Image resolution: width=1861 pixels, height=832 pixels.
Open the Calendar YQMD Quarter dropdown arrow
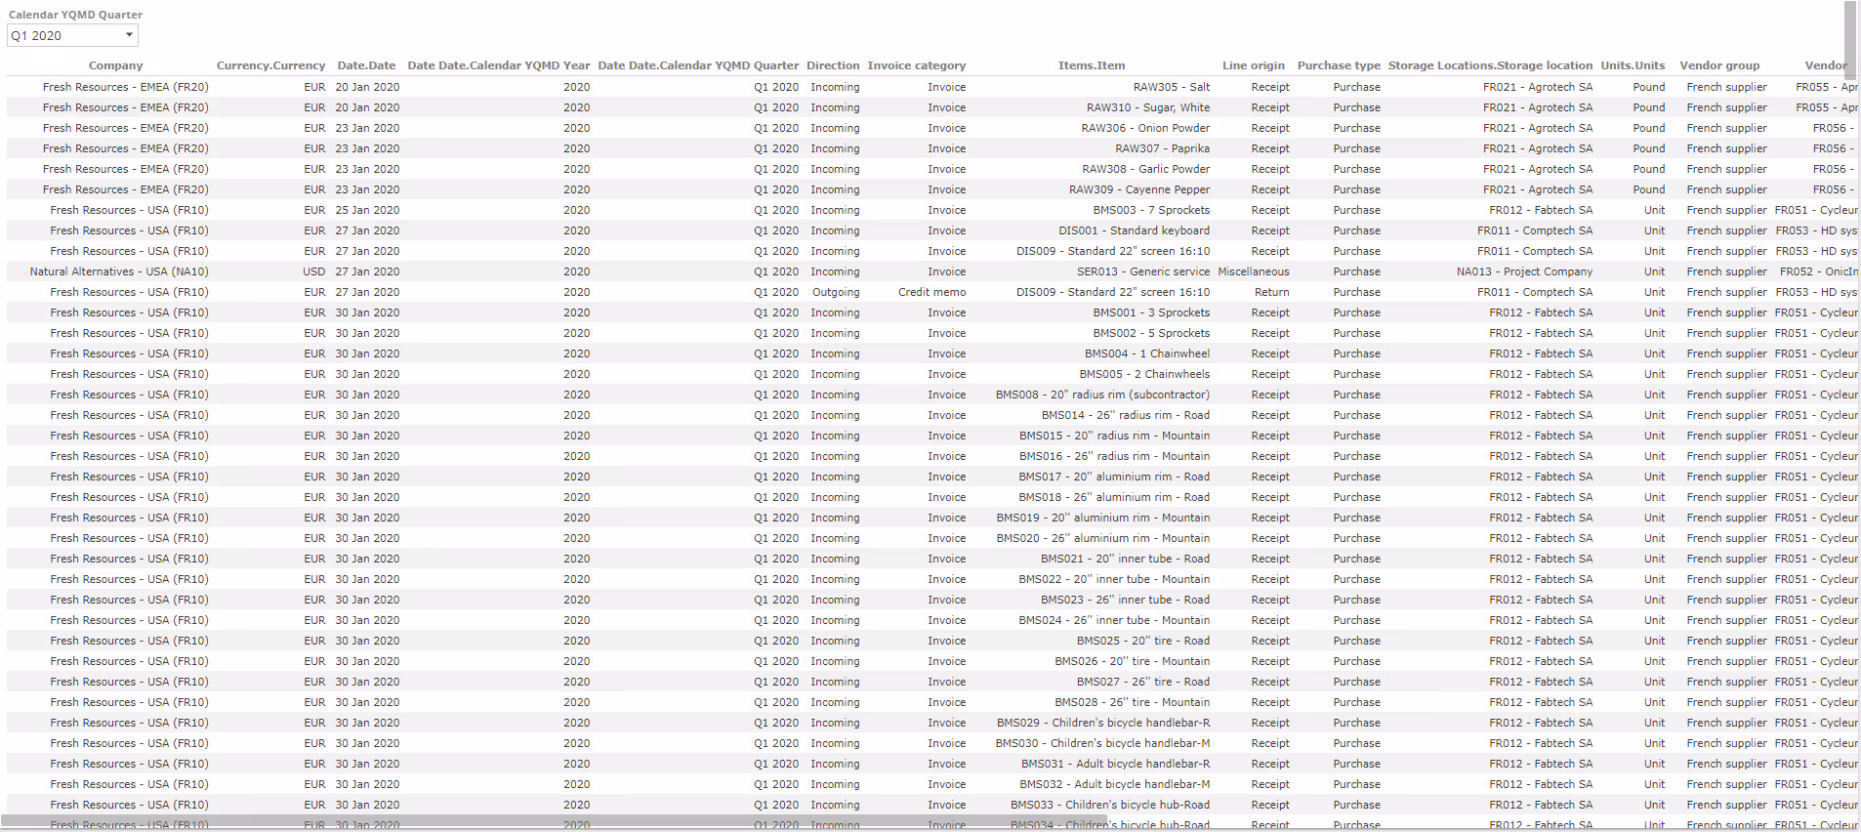[x=129, y=35]
